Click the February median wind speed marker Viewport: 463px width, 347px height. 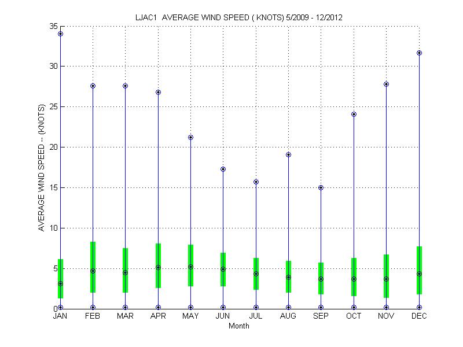tap(93, 271)
